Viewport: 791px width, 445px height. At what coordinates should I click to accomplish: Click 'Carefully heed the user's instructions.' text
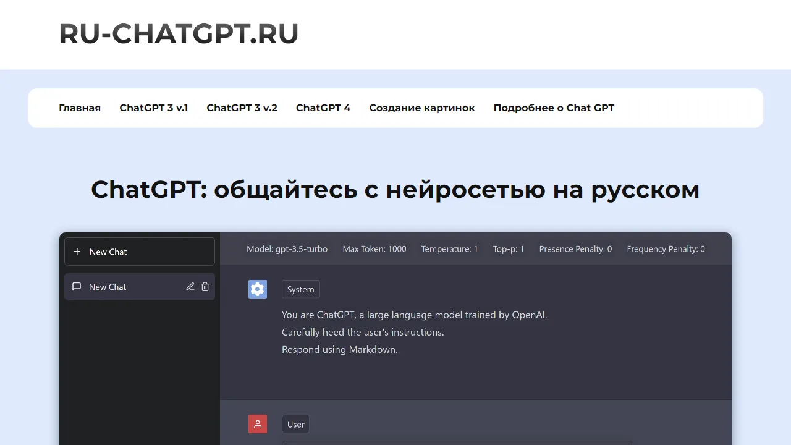(x=363, y=333)
